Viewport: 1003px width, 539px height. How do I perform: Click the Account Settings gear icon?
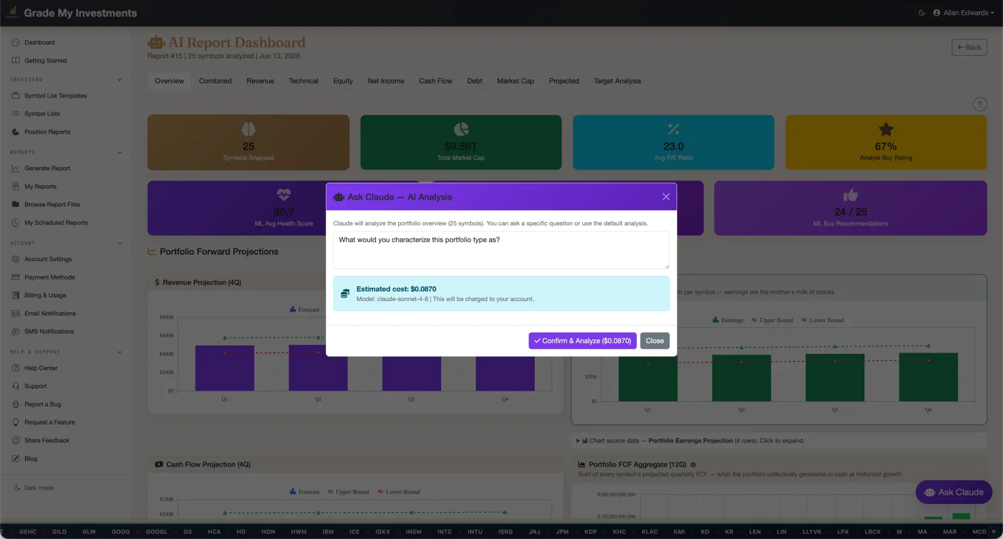(x=16, y=259)
